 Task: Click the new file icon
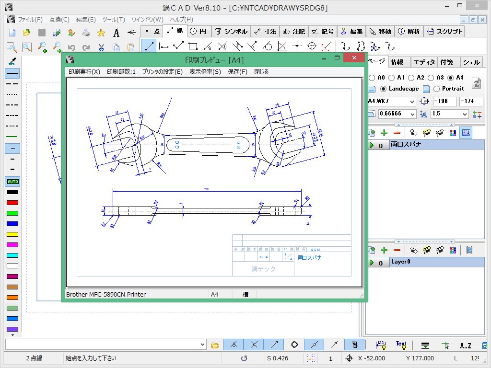12,32
